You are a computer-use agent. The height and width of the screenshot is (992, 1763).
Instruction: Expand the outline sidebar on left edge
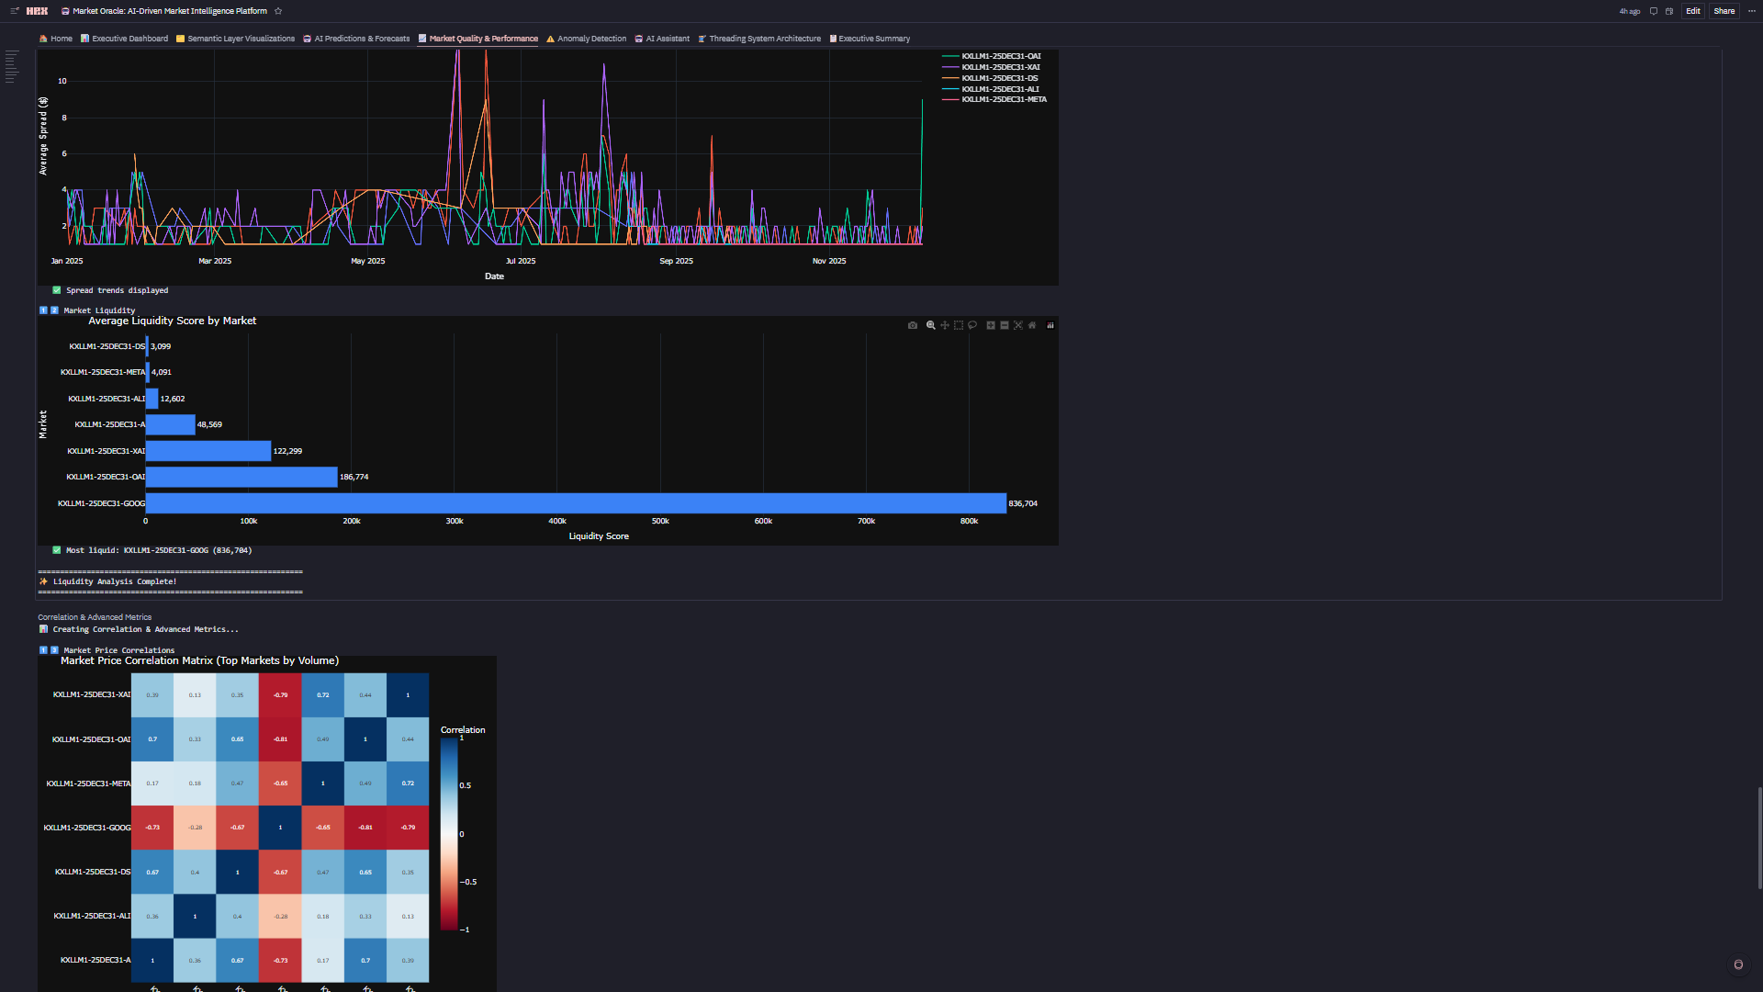coord(11,67)
